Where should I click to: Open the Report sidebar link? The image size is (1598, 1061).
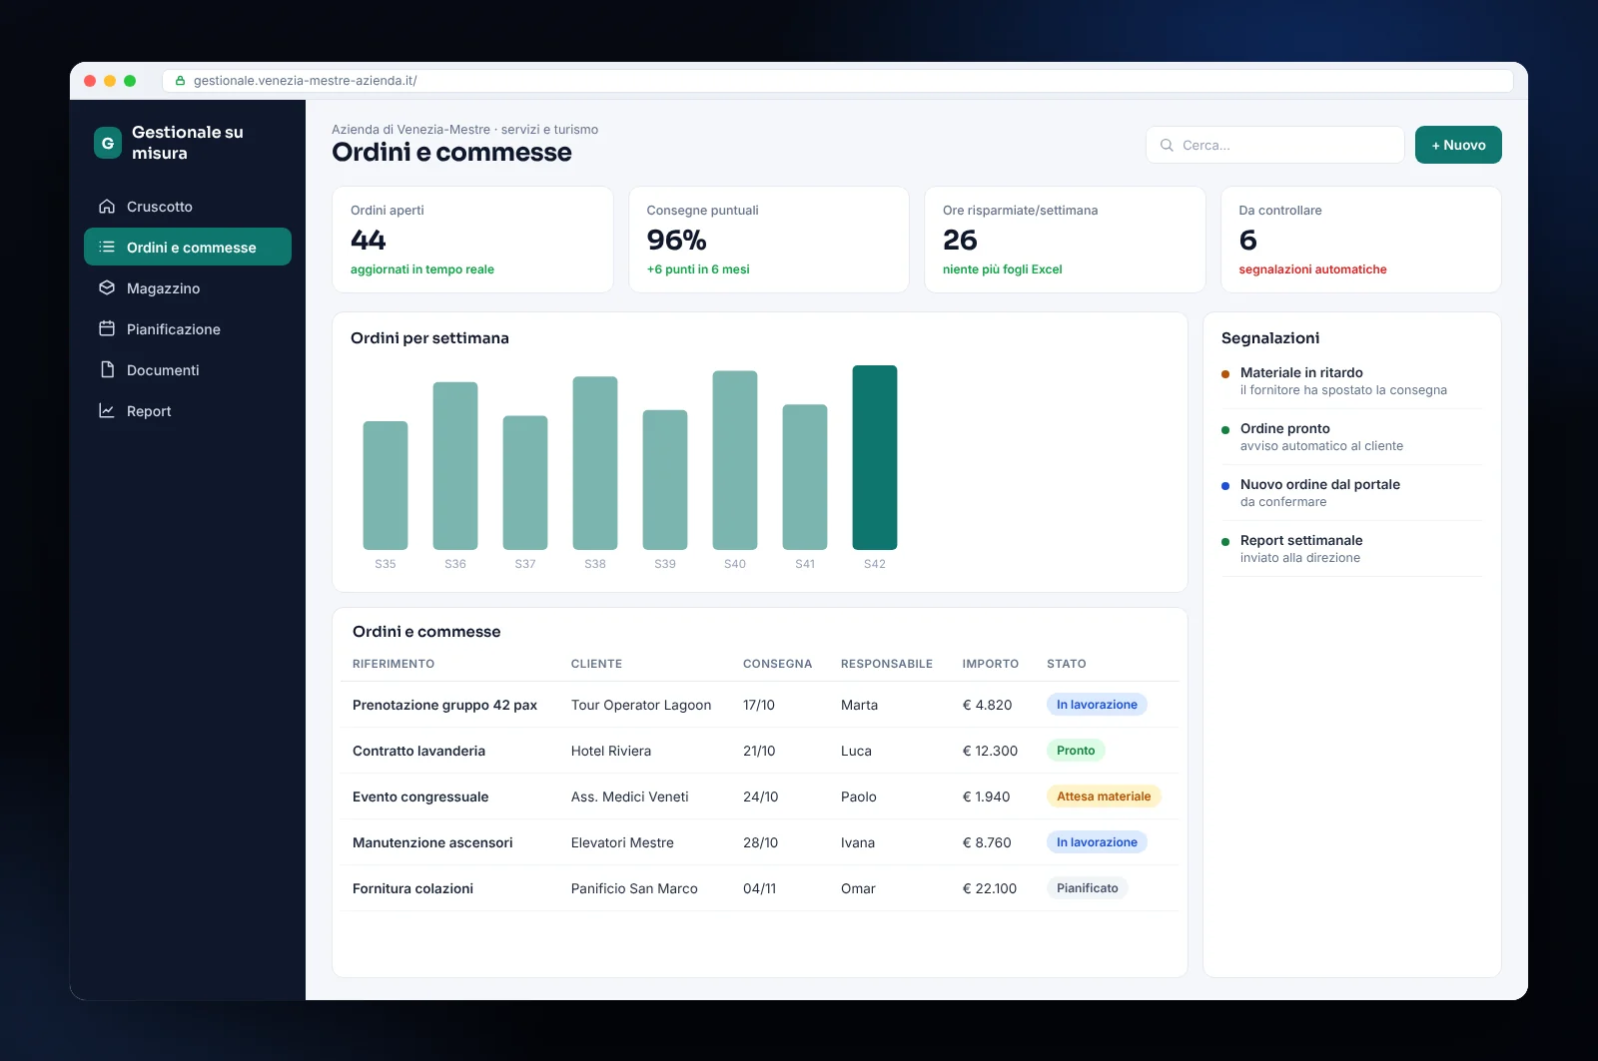(188, 411)
